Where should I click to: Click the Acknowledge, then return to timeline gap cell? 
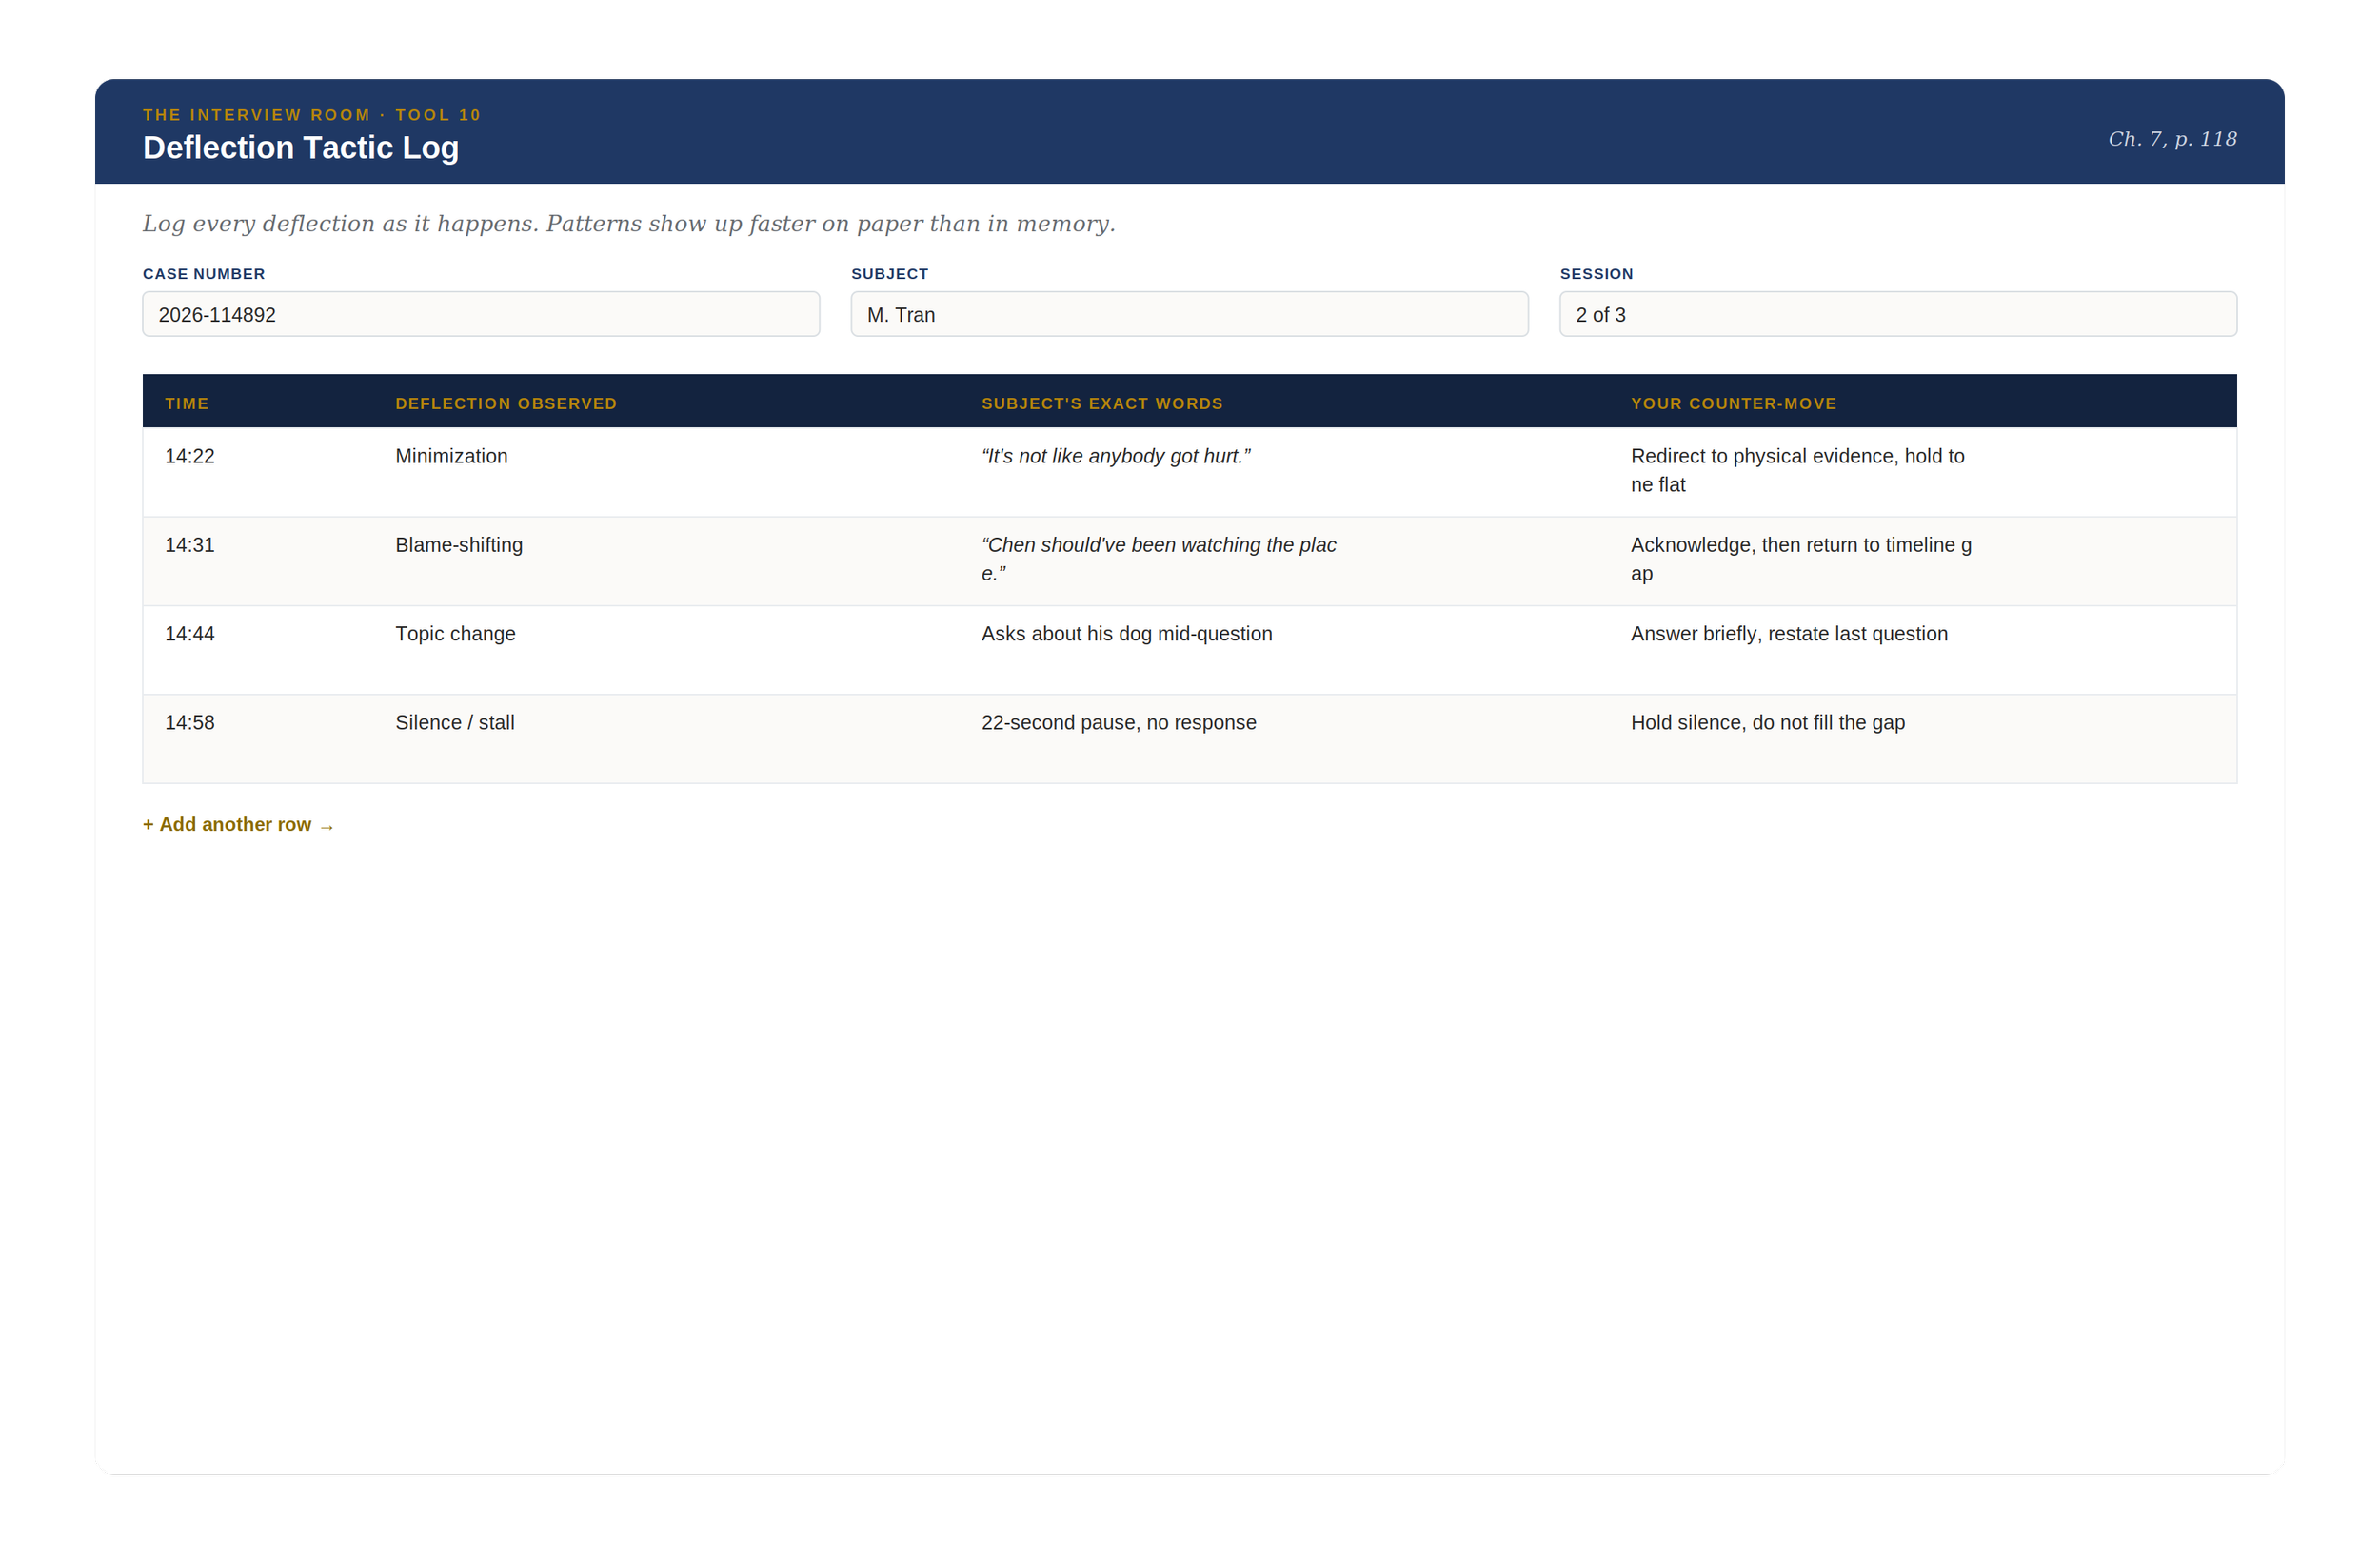point(1801,559)
